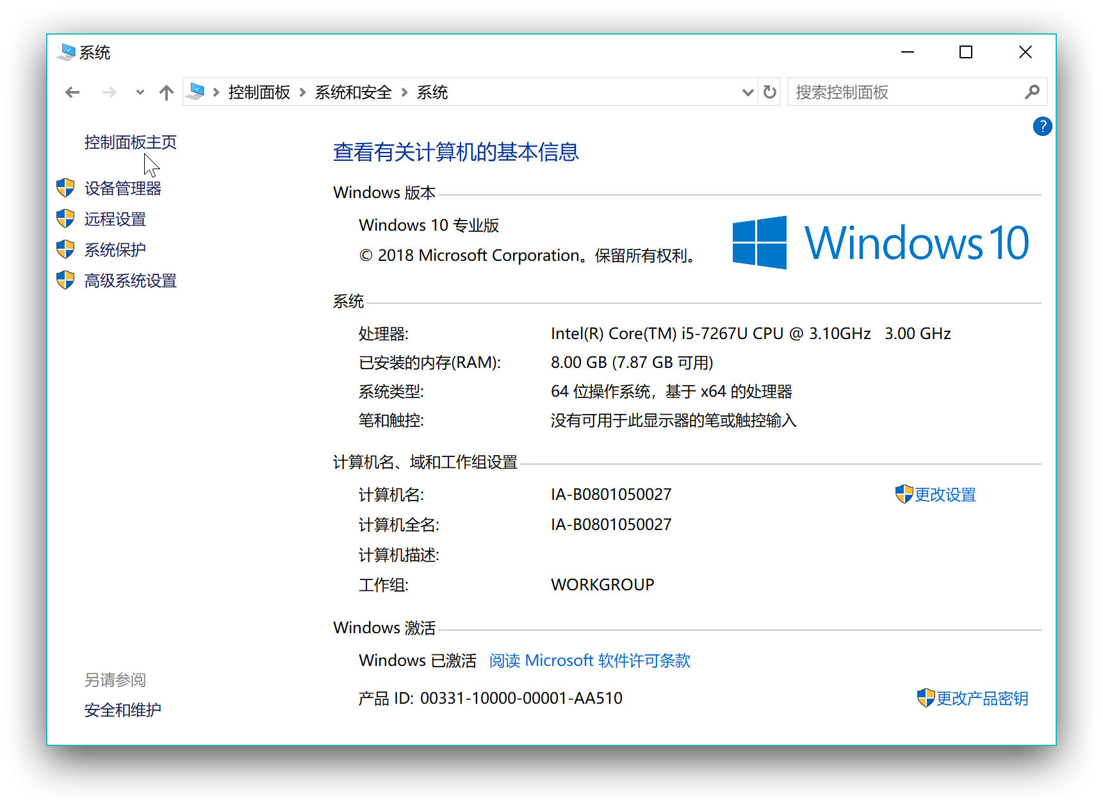Click the shield icon next to 更改设置

point(904,494)
